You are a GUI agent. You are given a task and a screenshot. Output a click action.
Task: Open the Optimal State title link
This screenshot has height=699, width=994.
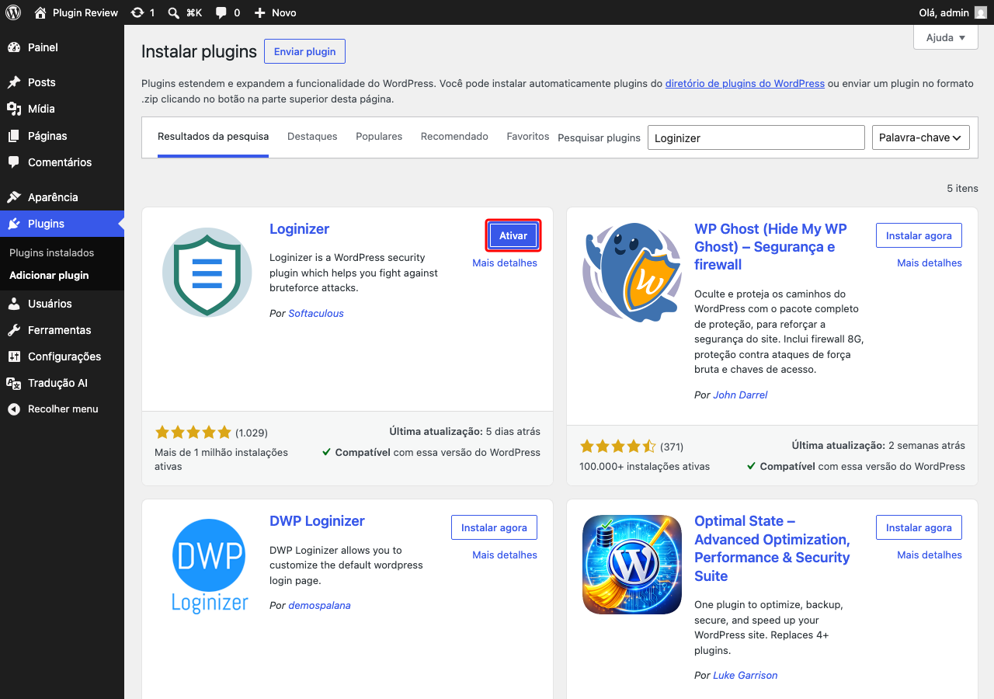[x=772, y=548]
